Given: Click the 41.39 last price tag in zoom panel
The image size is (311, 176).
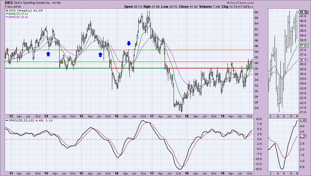Looking at the screenshot, I should (304, 12).
